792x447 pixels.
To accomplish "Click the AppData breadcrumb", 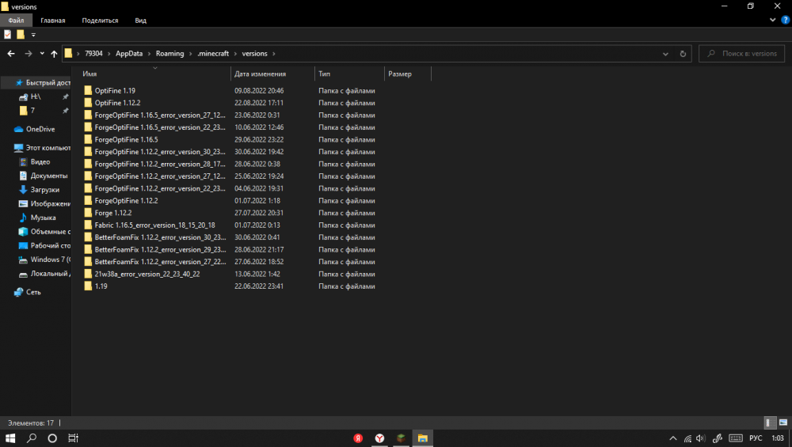I will pyautogui.click(x=129, y=54).
